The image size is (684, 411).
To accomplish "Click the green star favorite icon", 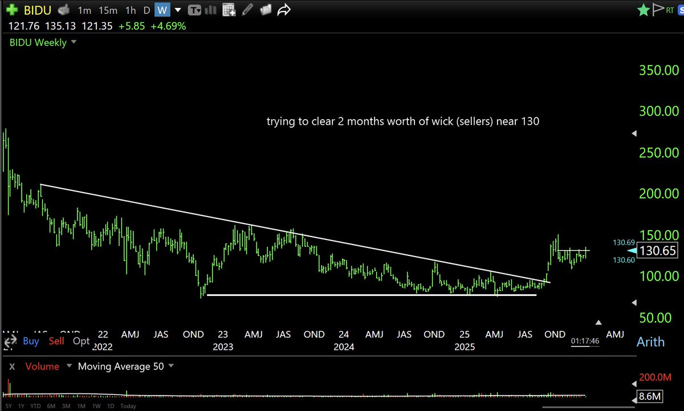I will pyautogui.click(x=644, y=10).
